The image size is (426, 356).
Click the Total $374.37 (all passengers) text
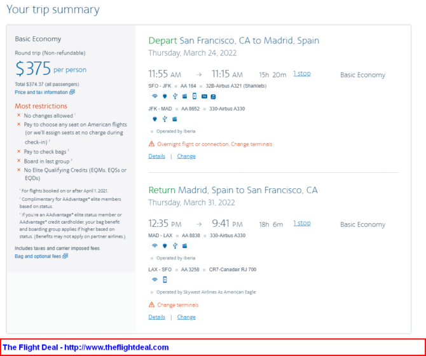pyautogui.click(x=47, y=84)
